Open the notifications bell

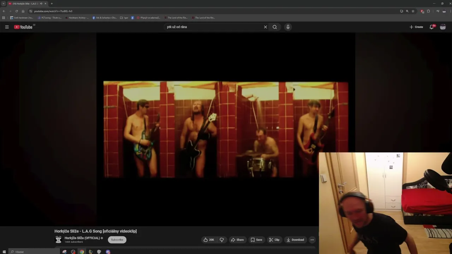coord(432,27)
